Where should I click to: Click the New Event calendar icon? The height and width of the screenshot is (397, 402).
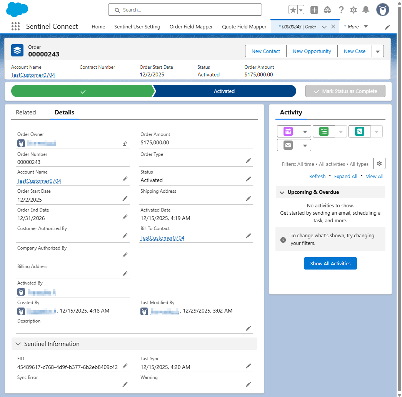[288, 131]
